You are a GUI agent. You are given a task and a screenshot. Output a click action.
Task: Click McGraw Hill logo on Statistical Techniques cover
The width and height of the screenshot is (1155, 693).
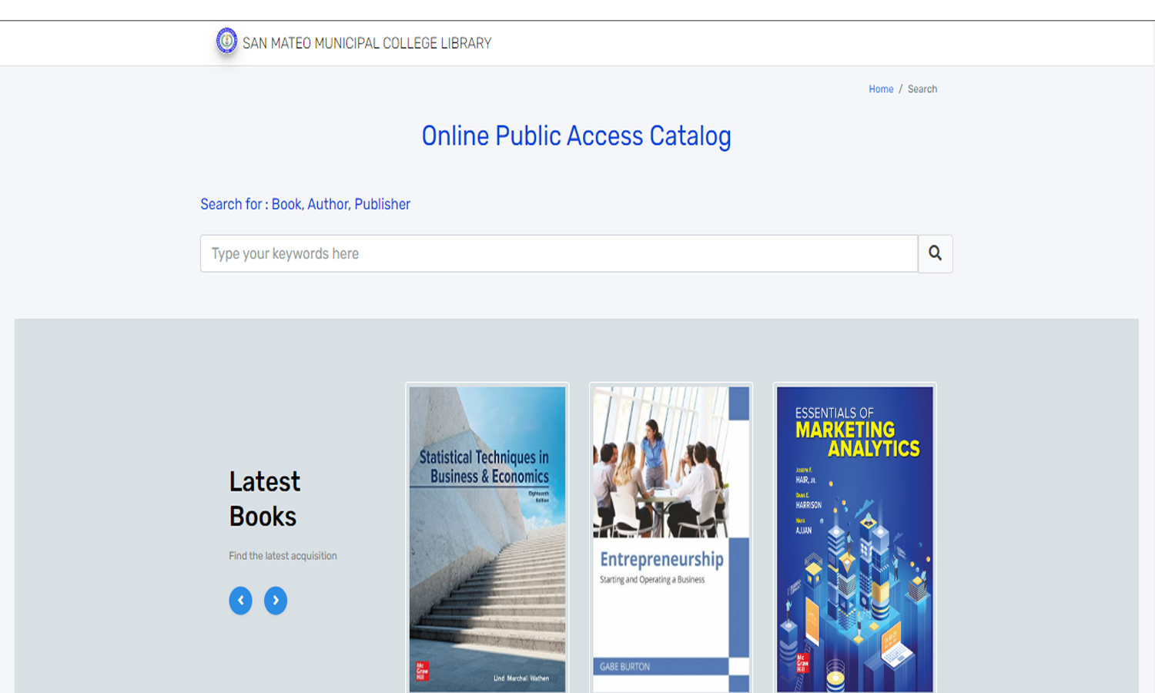pos(423,671)
